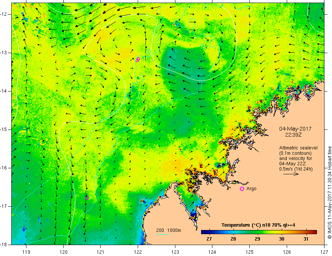Click the latitude axis label -12

coord(4,14)
